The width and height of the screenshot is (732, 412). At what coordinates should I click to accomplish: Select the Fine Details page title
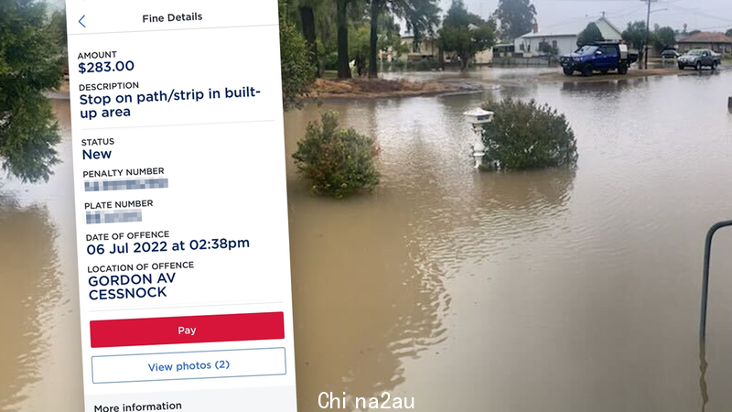point(172,17)
